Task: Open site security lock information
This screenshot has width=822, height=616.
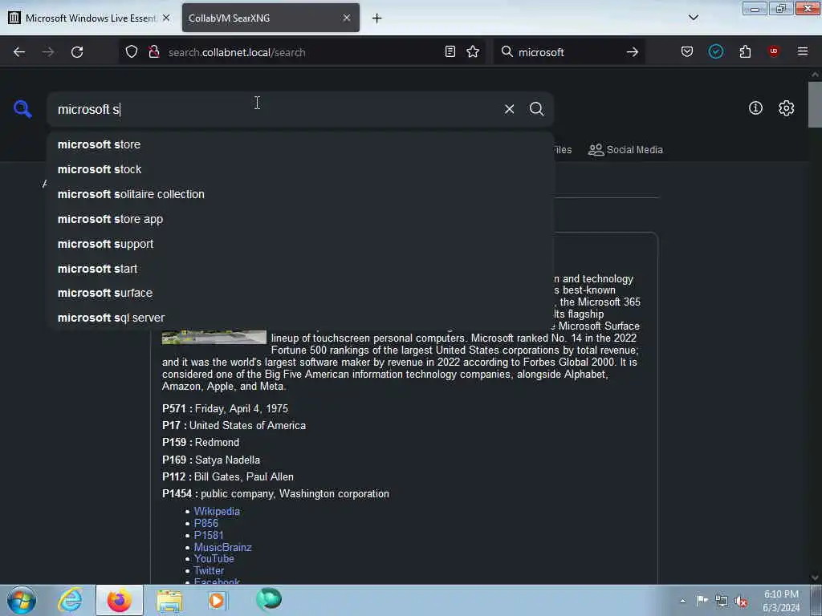Action: tap(153, 52)
